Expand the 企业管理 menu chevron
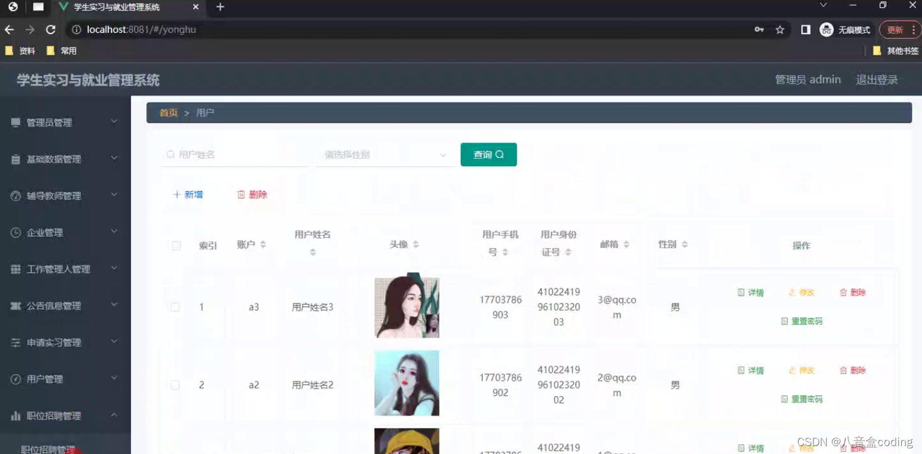 pos(114,232)
